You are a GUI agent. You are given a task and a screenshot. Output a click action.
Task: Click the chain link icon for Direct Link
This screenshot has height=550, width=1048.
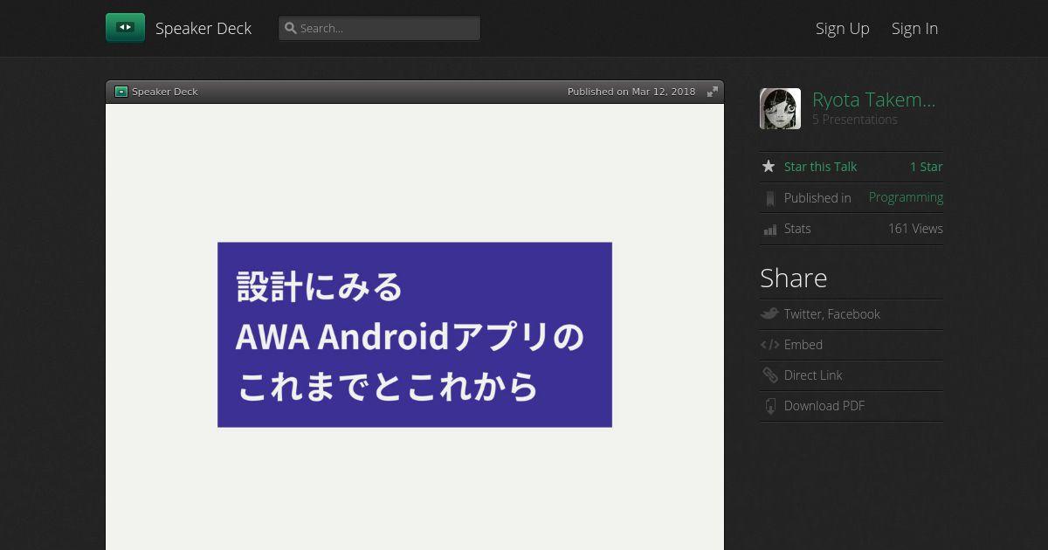(769, 375)
